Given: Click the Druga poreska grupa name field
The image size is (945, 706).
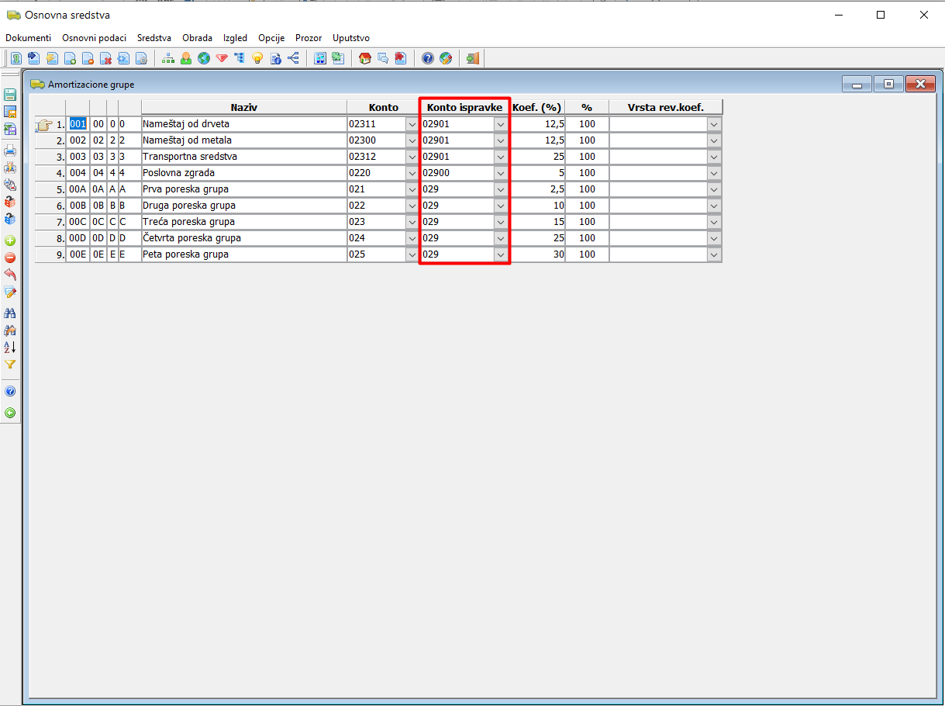Looking at the screenshot, I should 243,206.
